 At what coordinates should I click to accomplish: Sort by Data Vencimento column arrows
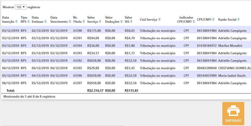(70, 22)
